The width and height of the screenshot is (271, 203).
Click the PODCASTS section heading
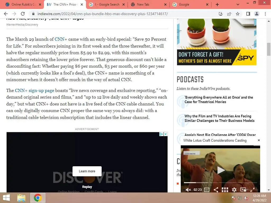tap(190, 79)
